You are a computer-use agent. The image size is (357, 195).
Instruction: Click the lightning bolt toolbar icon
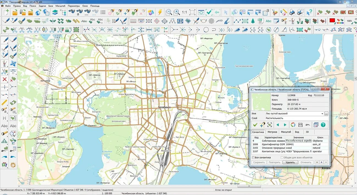point(160,12)
